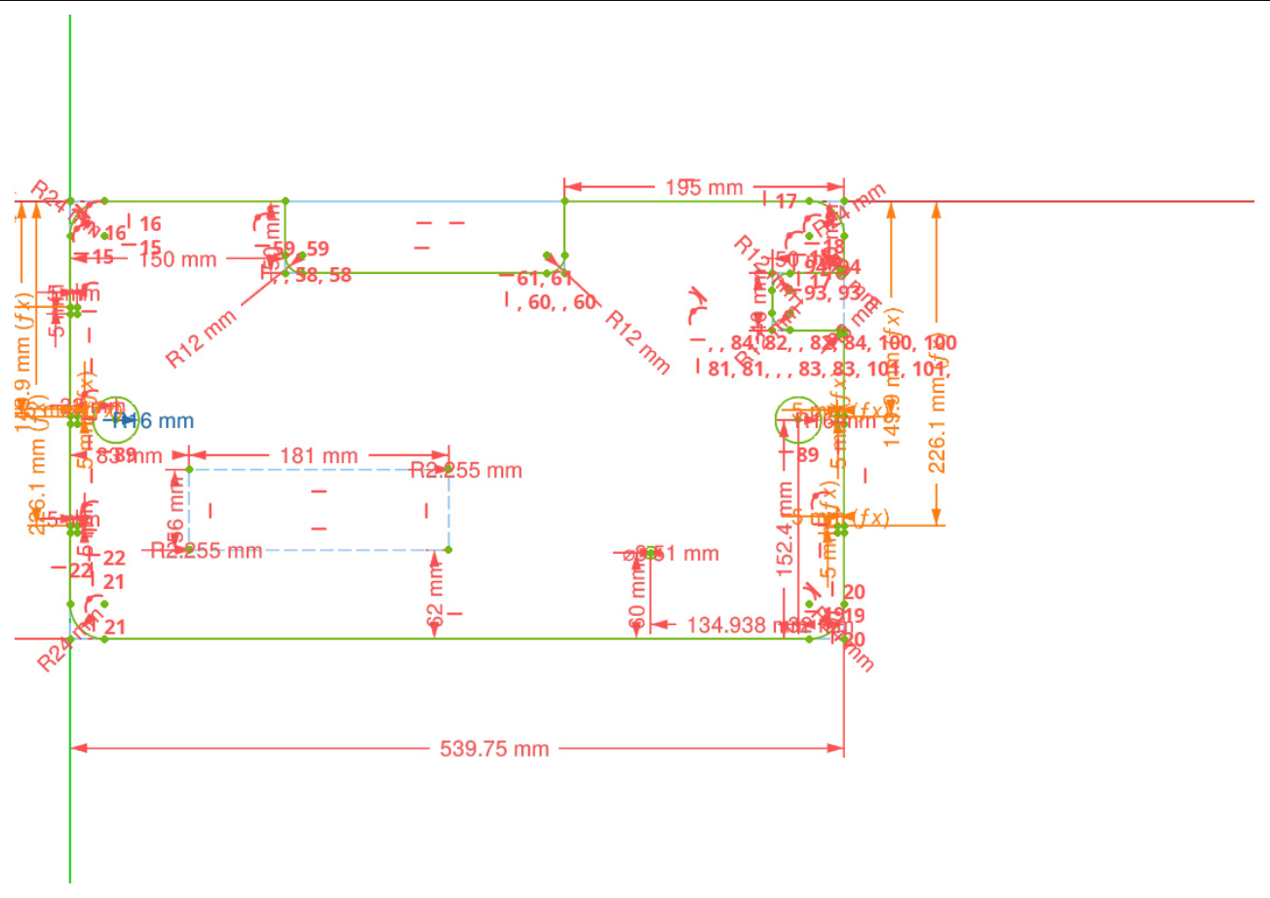Select the bottom edge of the outline
The height and width of the screenshot is (898, 1270).
point(456,639)
